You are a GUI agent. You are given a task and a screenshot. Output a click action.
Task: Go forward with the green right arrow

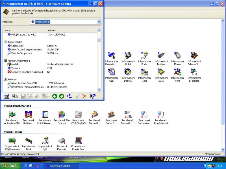tap(62, 96)
